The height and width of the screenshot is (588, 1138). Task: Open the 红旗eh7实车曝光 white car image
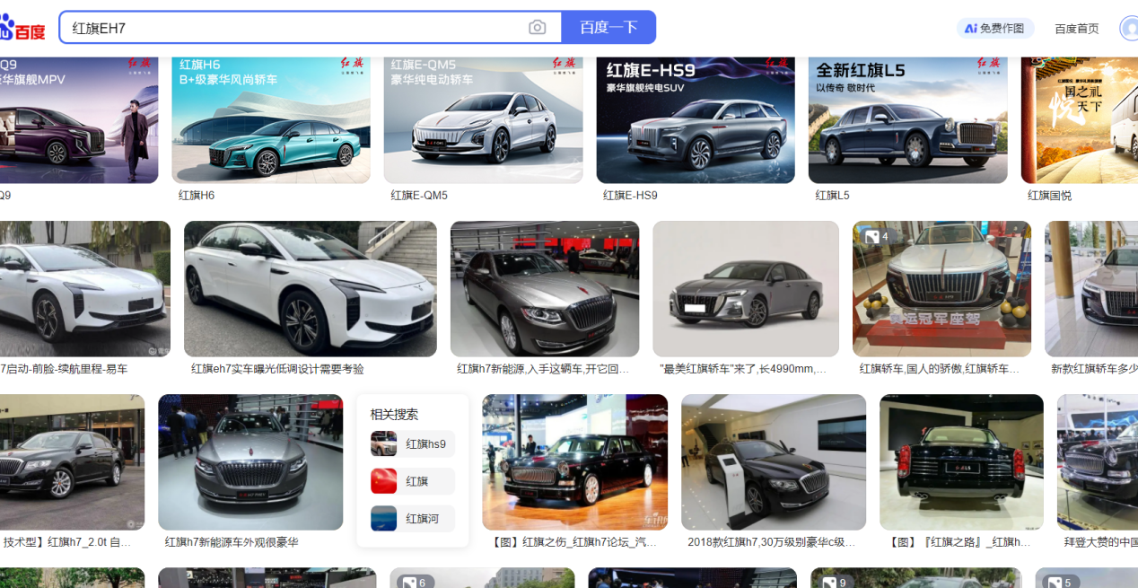tap(310, 289)
